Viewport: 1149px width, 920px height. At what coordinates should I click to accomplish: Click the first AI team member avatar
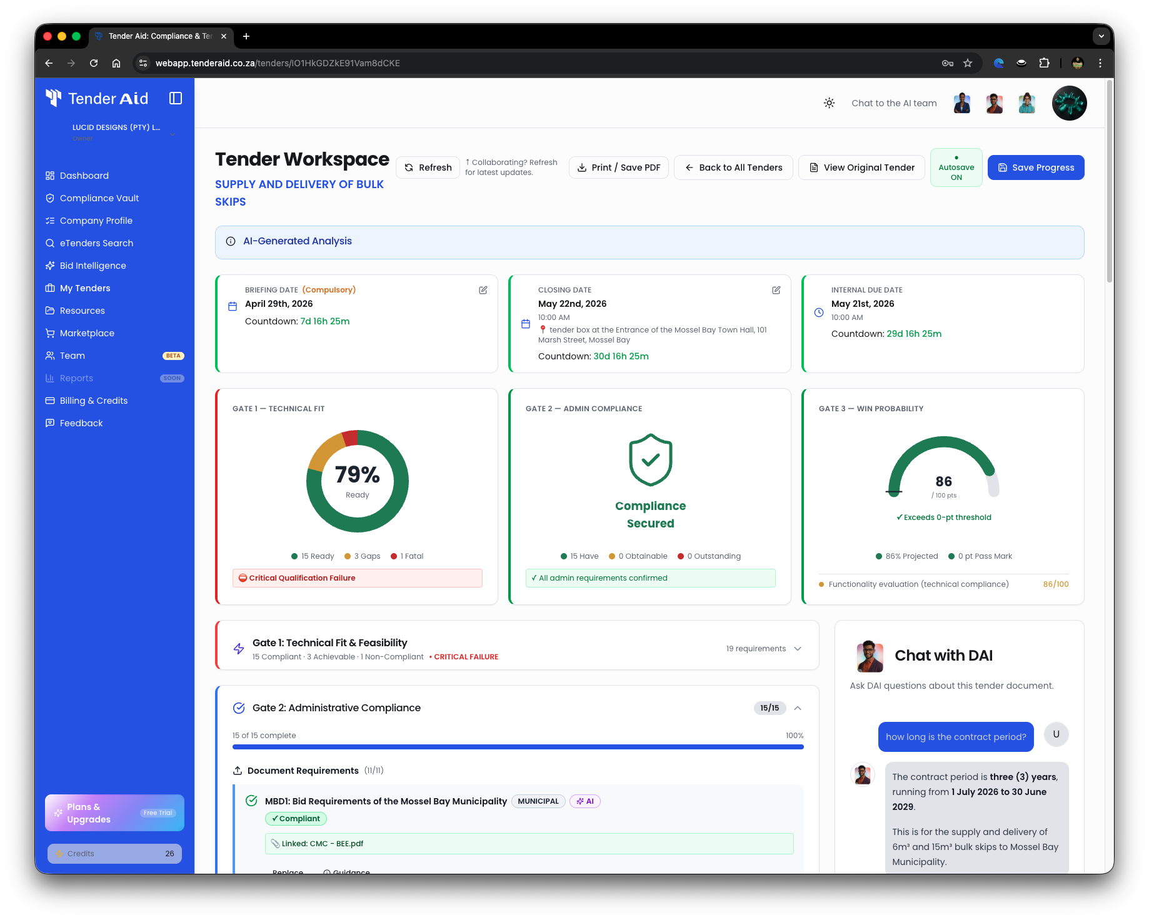[962, 103]
